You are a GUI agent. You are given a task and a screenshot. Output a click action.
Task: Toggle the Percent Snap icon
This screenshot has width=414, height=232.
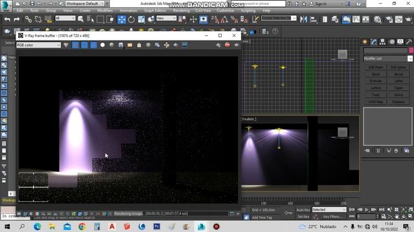pyautogui.click(x=234, y=19)
